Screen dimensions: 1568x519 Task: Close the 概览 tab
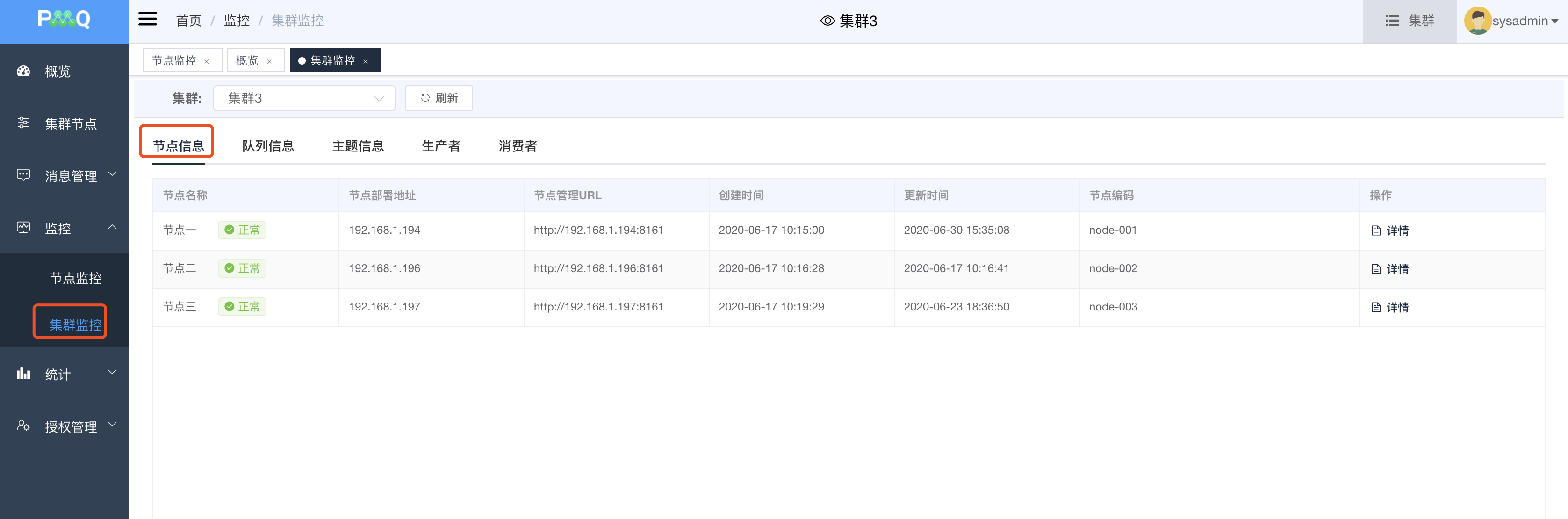[269, 61]
